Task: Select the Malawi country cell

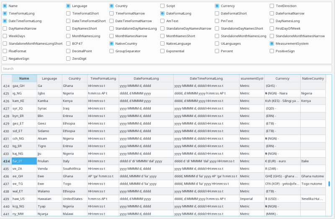Action: [75, 214]
